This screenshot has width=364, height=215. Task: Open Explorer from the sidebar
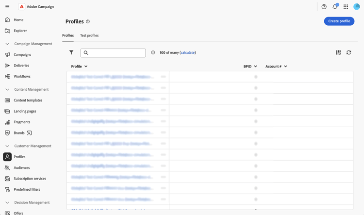[20, 31]
